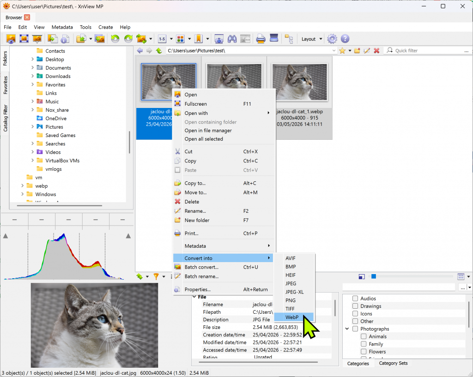The image size is (473, 377).
Task: Expand the Pictures folder node
Action: 33,127
